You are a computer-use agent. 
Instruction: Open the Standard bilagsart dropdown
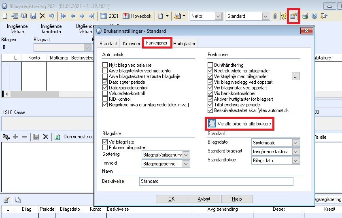295,152
